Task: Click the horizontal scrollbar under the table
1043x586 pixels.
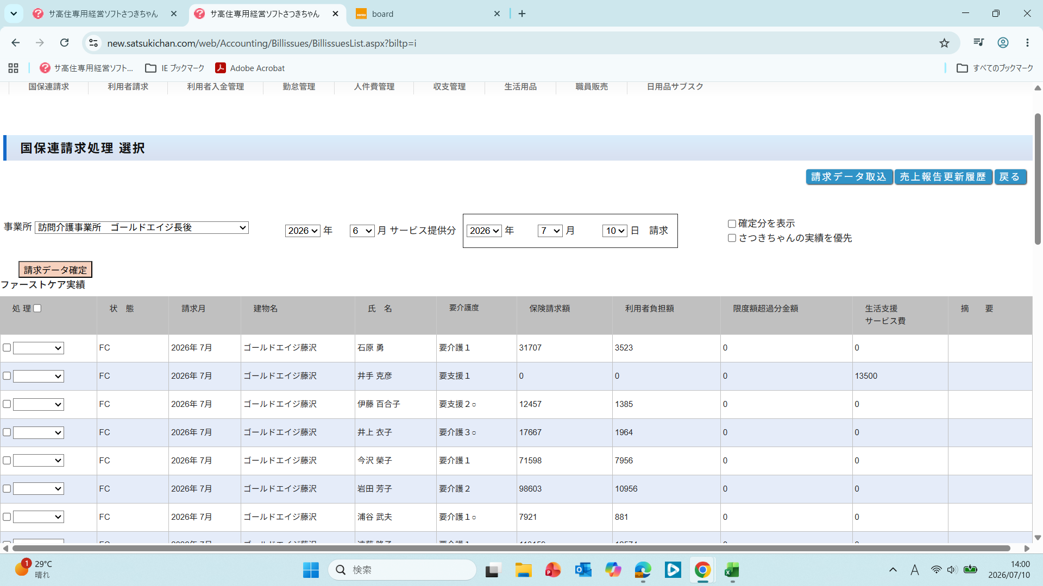Action: [x=511, y=549]
